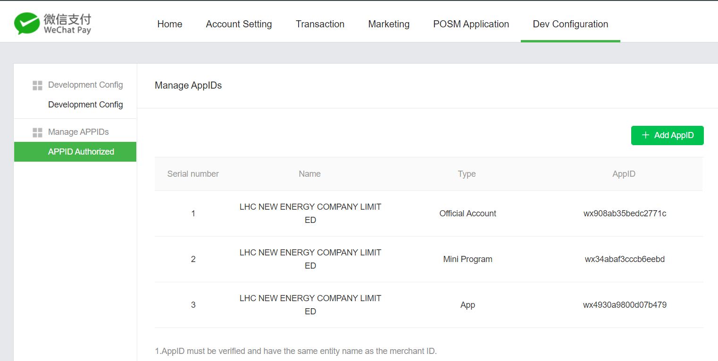718x361 pixels.
Task: Click the WeChat Pay logo
Action: coord(52,24)
